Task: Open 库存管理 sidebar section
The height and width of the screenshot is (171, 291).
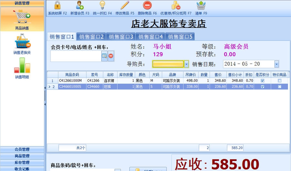Action: click(x=22, y=163)
